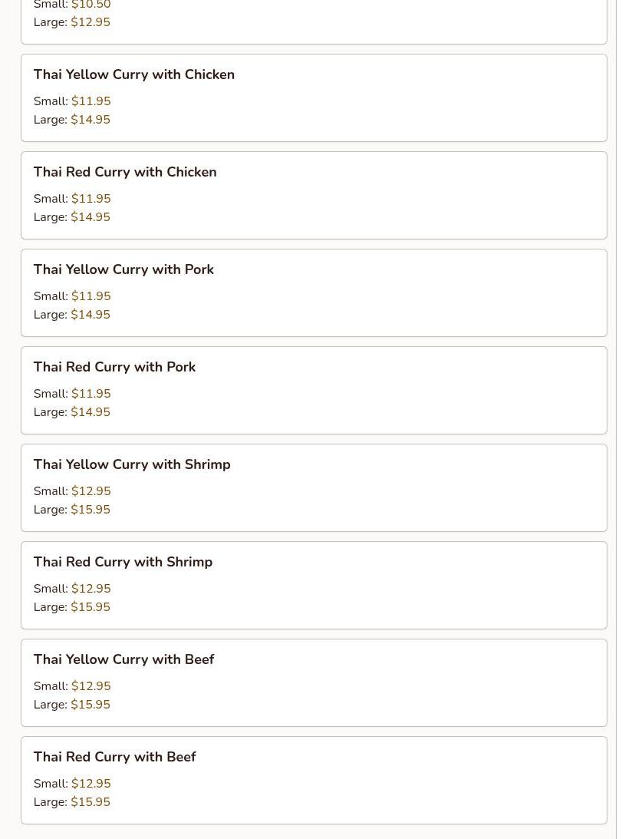Click the Thai Yellow Curry with Chicken title
The width and height of the screenshot is (632, 839).
click(133, 74)
